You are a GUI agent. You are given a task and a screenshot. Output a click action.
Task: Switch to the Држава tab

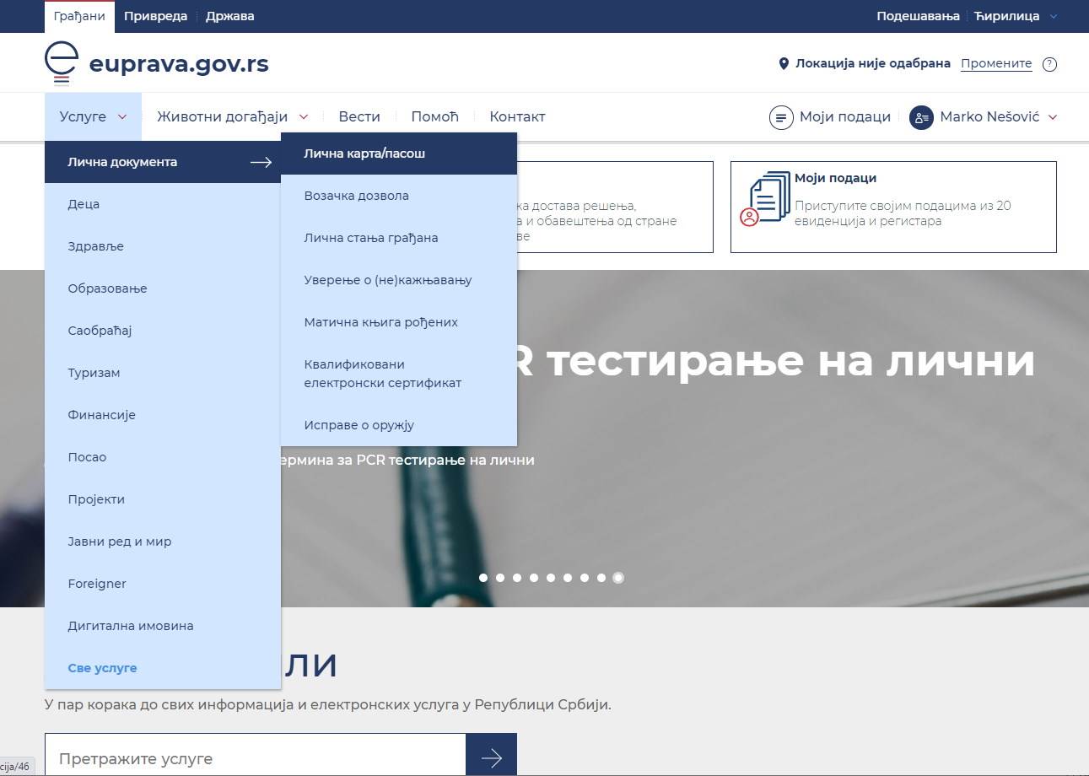(x=229, y=16)
